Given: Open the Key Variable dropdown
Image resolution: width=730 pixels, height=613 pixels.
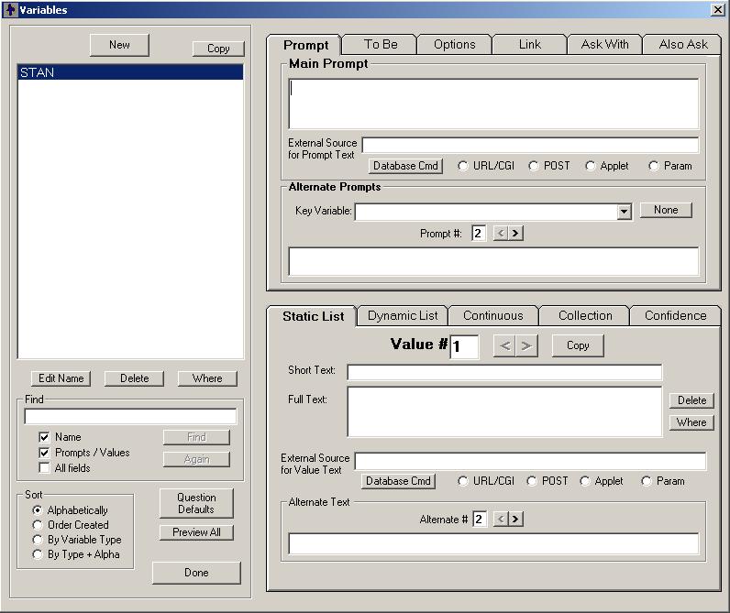Looking at the screenshot, I should pos(624,212).
